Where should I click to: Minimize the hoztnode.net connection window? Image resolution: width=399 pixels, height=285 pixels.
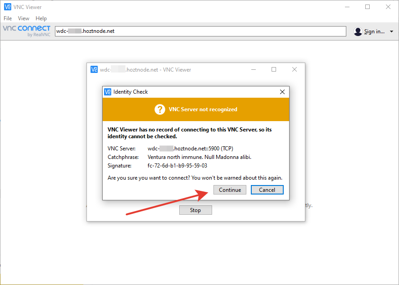254,69
